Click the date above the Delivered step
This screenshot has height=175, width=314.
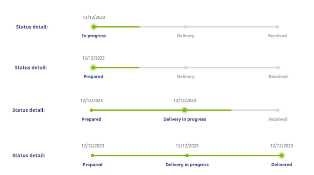coord(282,146)
